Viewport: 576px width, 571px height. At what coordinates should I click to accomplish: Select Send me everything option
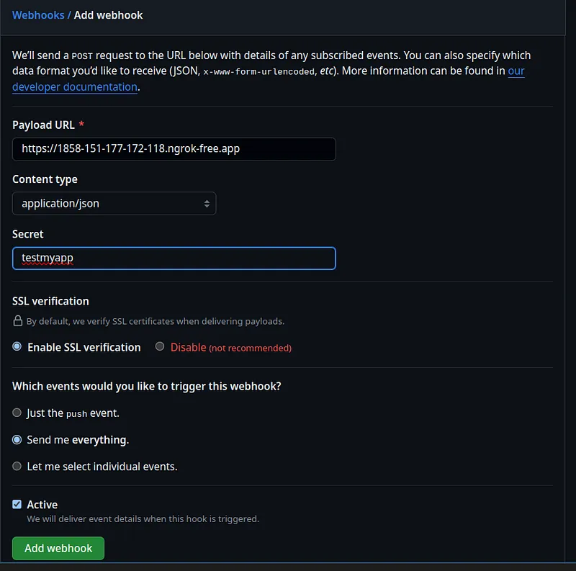pyautogui.click(x=17, y=439)
